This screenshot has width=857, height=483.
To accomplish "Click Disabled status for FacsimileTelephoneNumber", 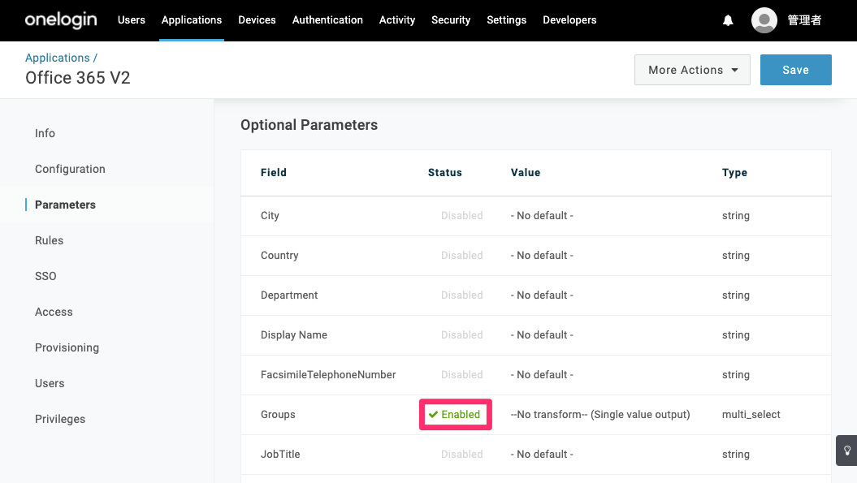I will (x=462, y=375).
